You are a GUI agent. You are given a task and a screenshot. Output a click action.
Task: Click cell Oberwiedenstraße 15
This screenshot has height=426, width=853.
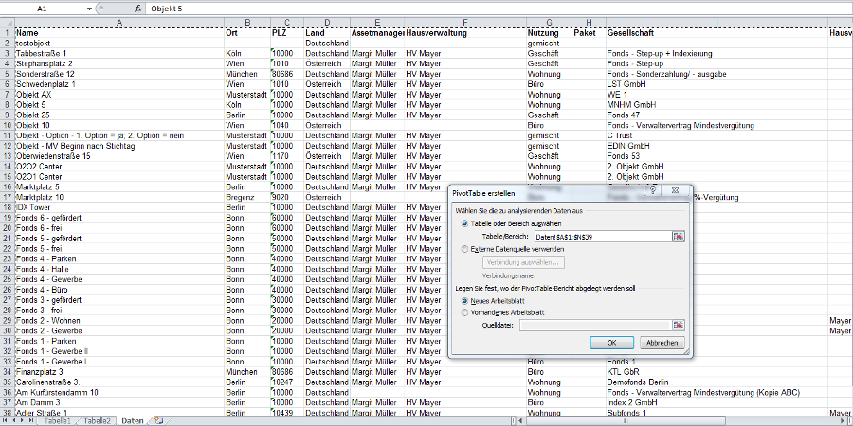119,156
